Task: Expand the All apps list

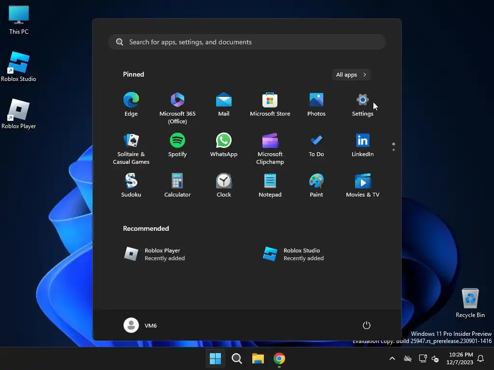Action: coord(351,75)
